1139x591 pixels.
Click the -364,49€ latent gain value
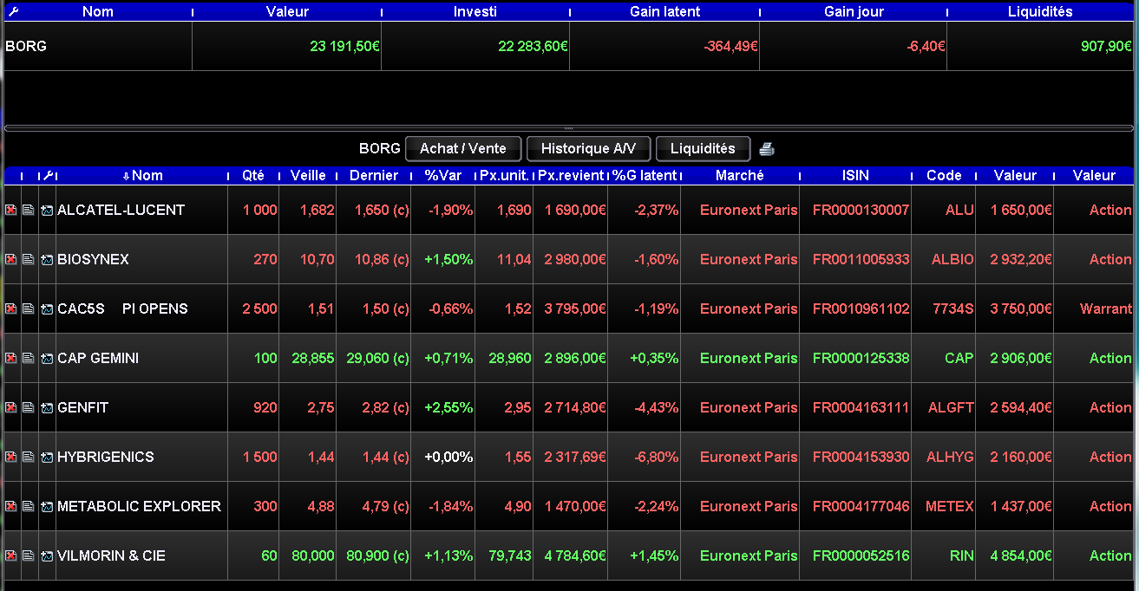[x=730, y=46]
